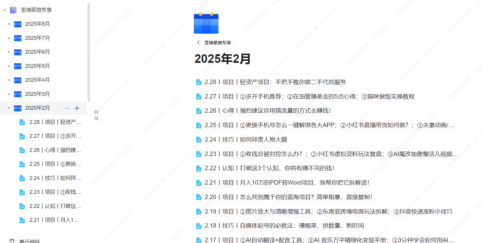Image resolution: width=483 pixels, height=243 pixels.
Task: Click document icon of 2.23 main list entry
Action: 199,154
